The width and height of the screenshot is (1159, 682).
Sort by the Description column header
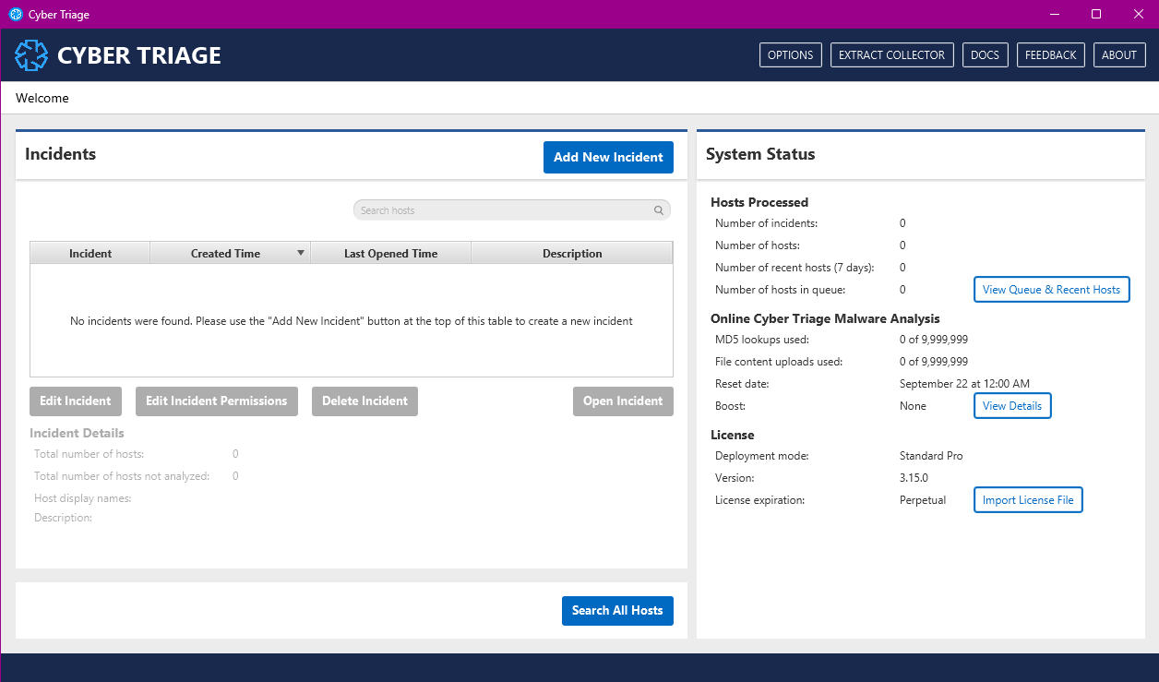pyautogui.click(x=572, y=253)
